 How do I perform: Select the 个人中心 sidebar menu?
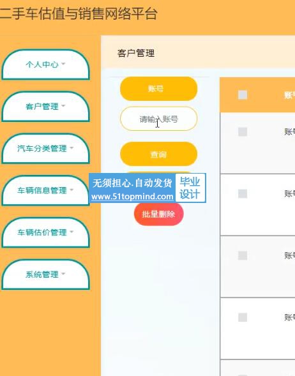[45, 64]
